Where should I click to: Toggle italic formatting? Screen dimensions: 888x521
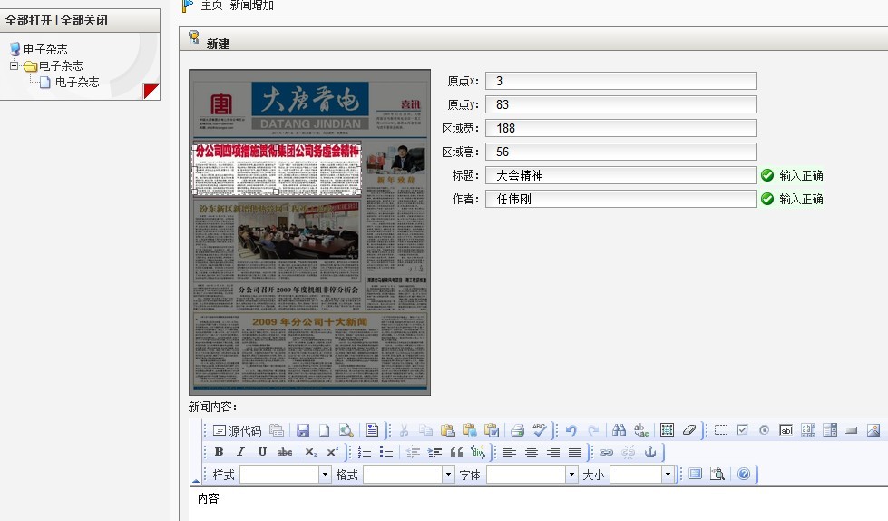click(x=240, y=452)
